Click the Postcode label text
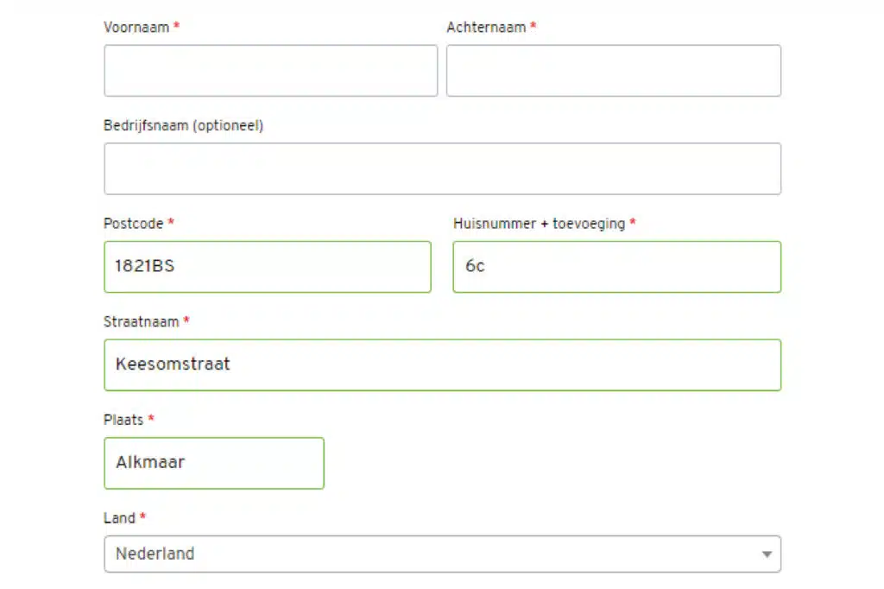 tap(134, 224)
